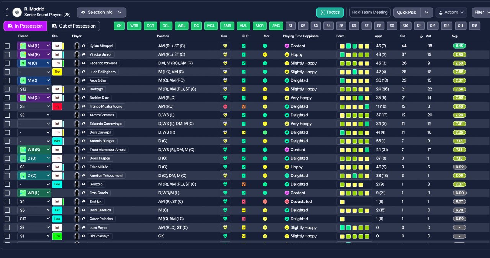Screen dimensions: 490x258
Task: Click Hold Team Meeting
Action: point(370,12)
